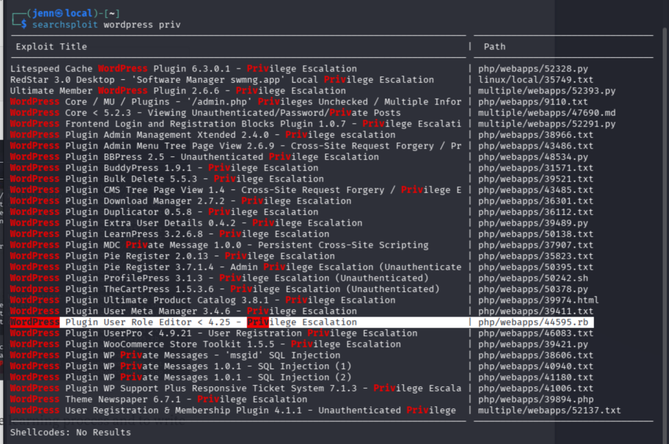
Task: Click the path multiple/webapps/52291.py
Action: 547,124
